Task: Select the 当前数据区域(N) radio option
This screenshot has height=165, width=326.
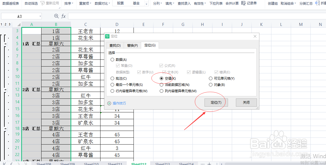Action: (161, 85)
